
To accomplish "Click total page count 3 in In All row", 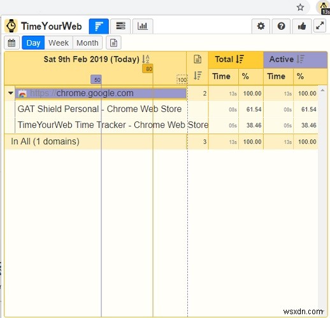I will pos(204,142).
